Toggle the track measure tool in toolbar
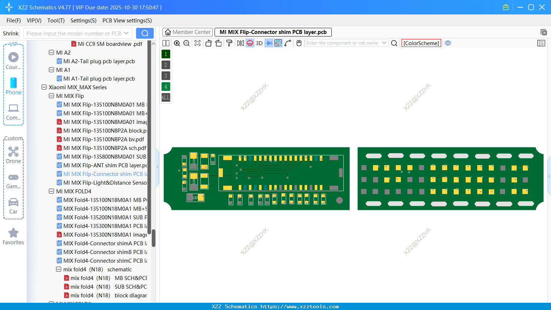551x310 pixels. [x=278, y=43]
